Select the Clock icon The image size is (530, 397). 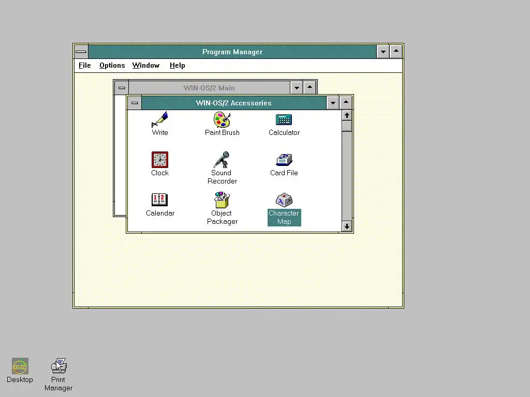tap(160, 160)
